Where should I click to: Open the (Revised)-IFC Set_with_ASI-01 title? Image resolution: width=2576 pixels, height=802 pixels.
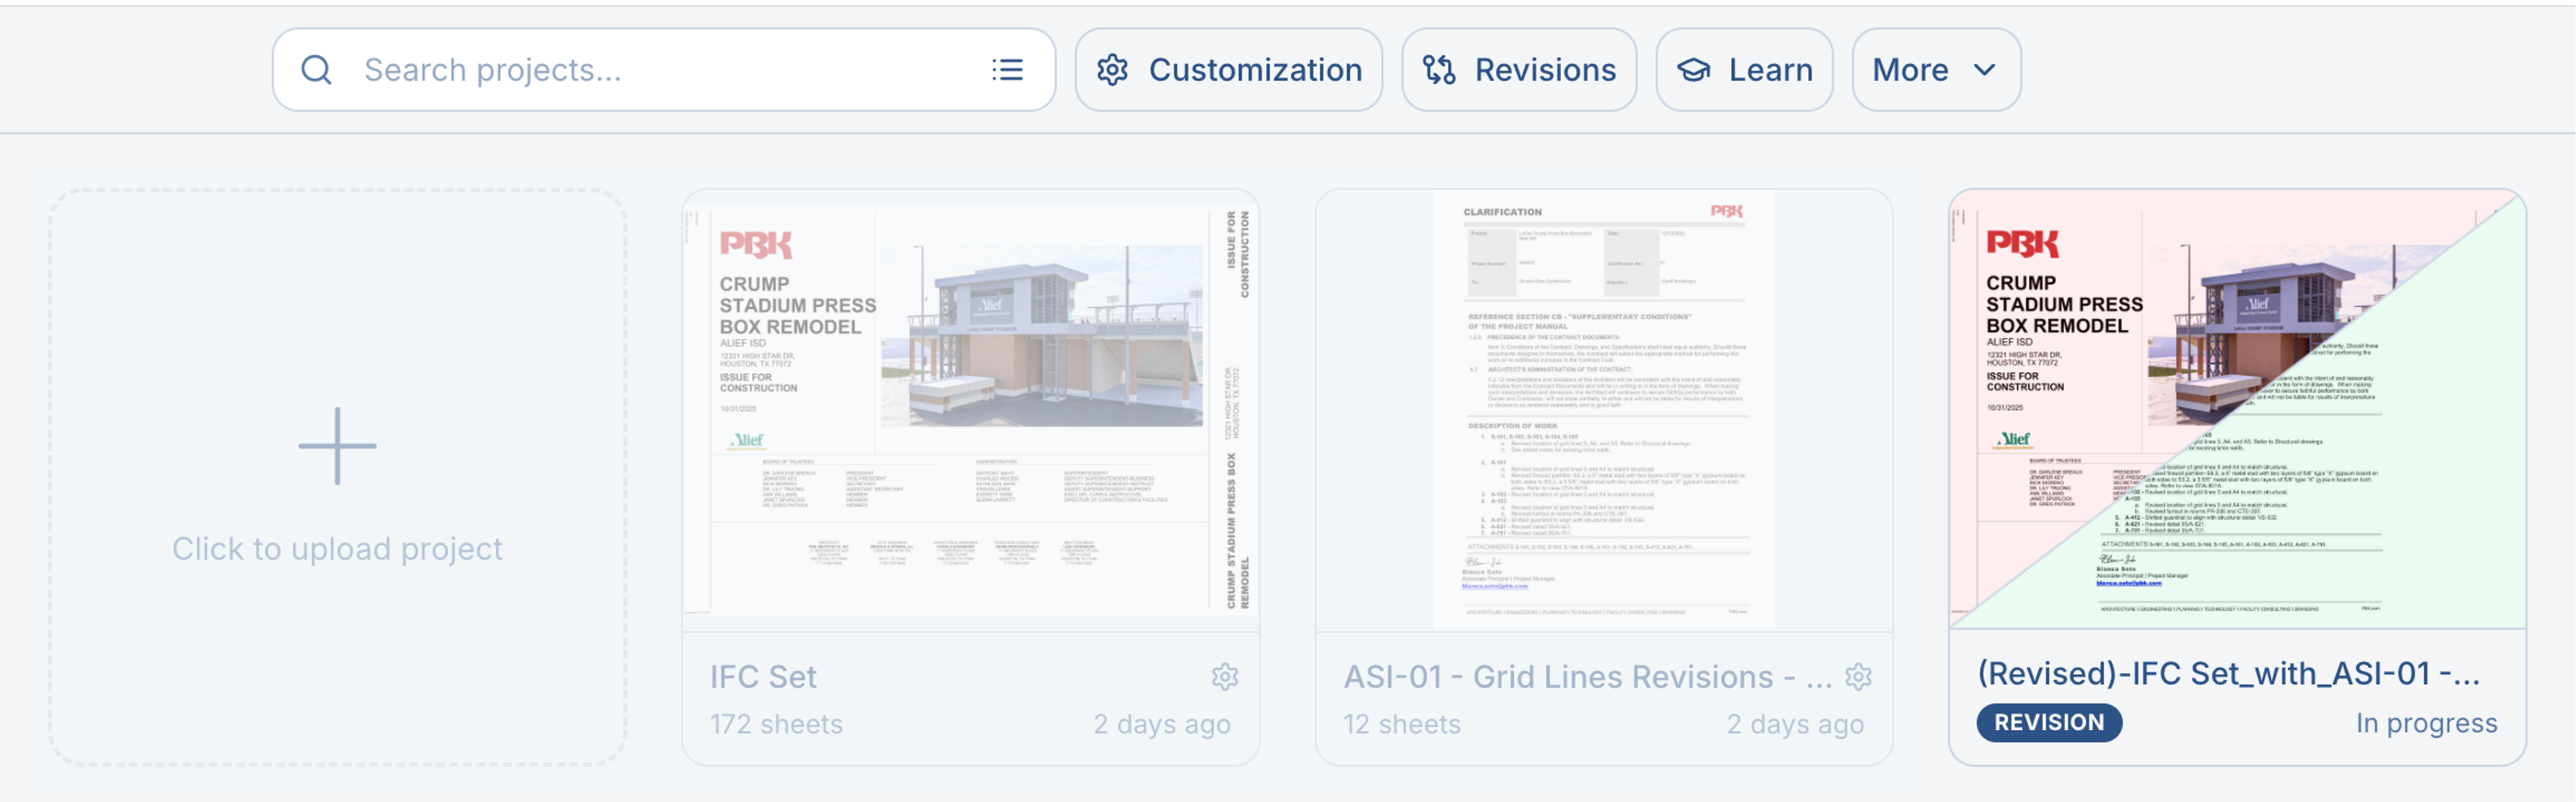pyautogui.click(x=2229, y=673)
